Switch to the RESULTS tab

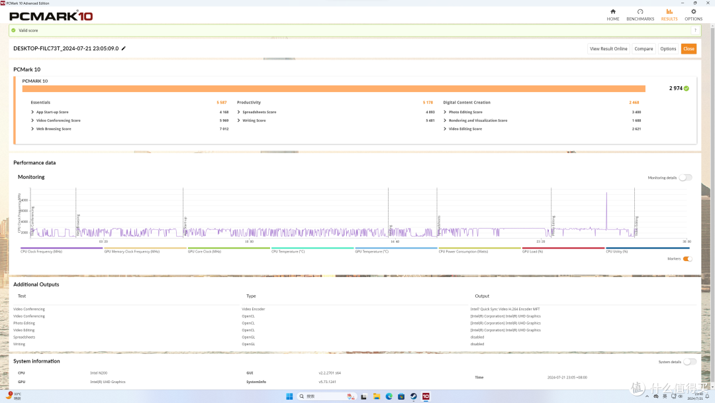click(669, 15)
